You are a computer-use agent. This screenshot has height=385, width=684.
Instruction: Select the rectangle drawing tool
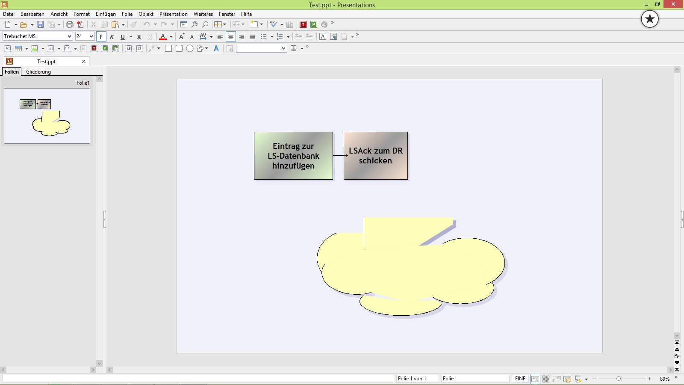[168, 48]
